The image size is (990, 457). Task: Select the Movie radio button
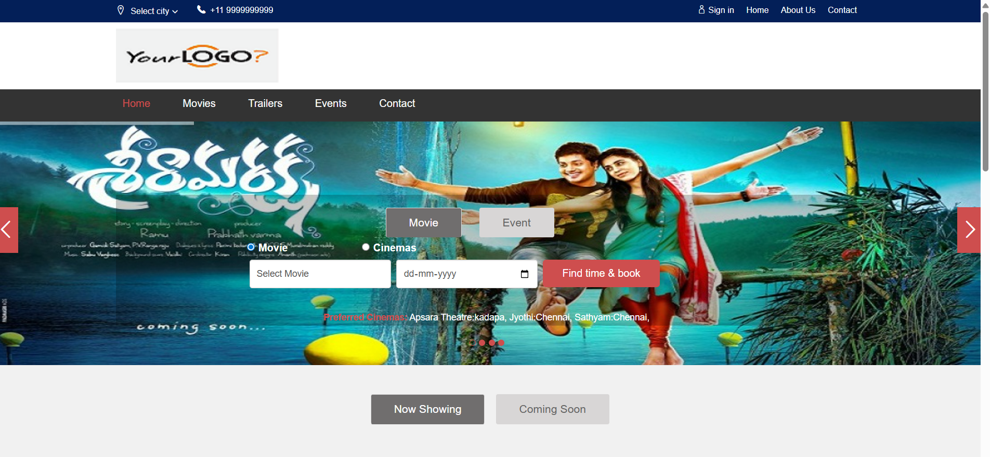click(x=251, y=247)
